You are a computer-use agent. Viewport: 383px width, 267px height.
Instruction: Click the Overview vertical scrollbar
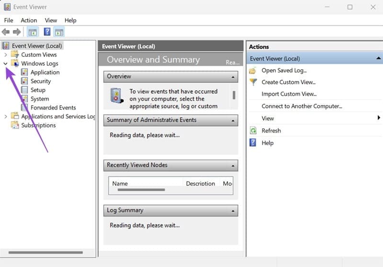(x=234, y=95)
